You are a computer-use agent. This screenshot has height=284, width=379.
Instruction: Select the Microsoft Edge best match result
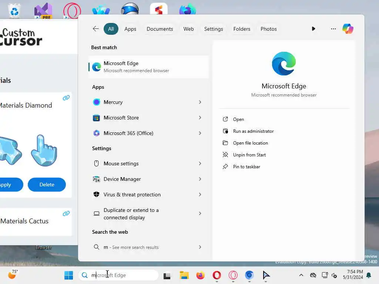[148, 67]
